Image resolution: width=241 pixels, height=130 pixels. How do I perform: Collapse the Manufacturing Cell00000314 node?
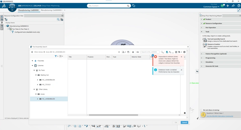pos(5,26)
